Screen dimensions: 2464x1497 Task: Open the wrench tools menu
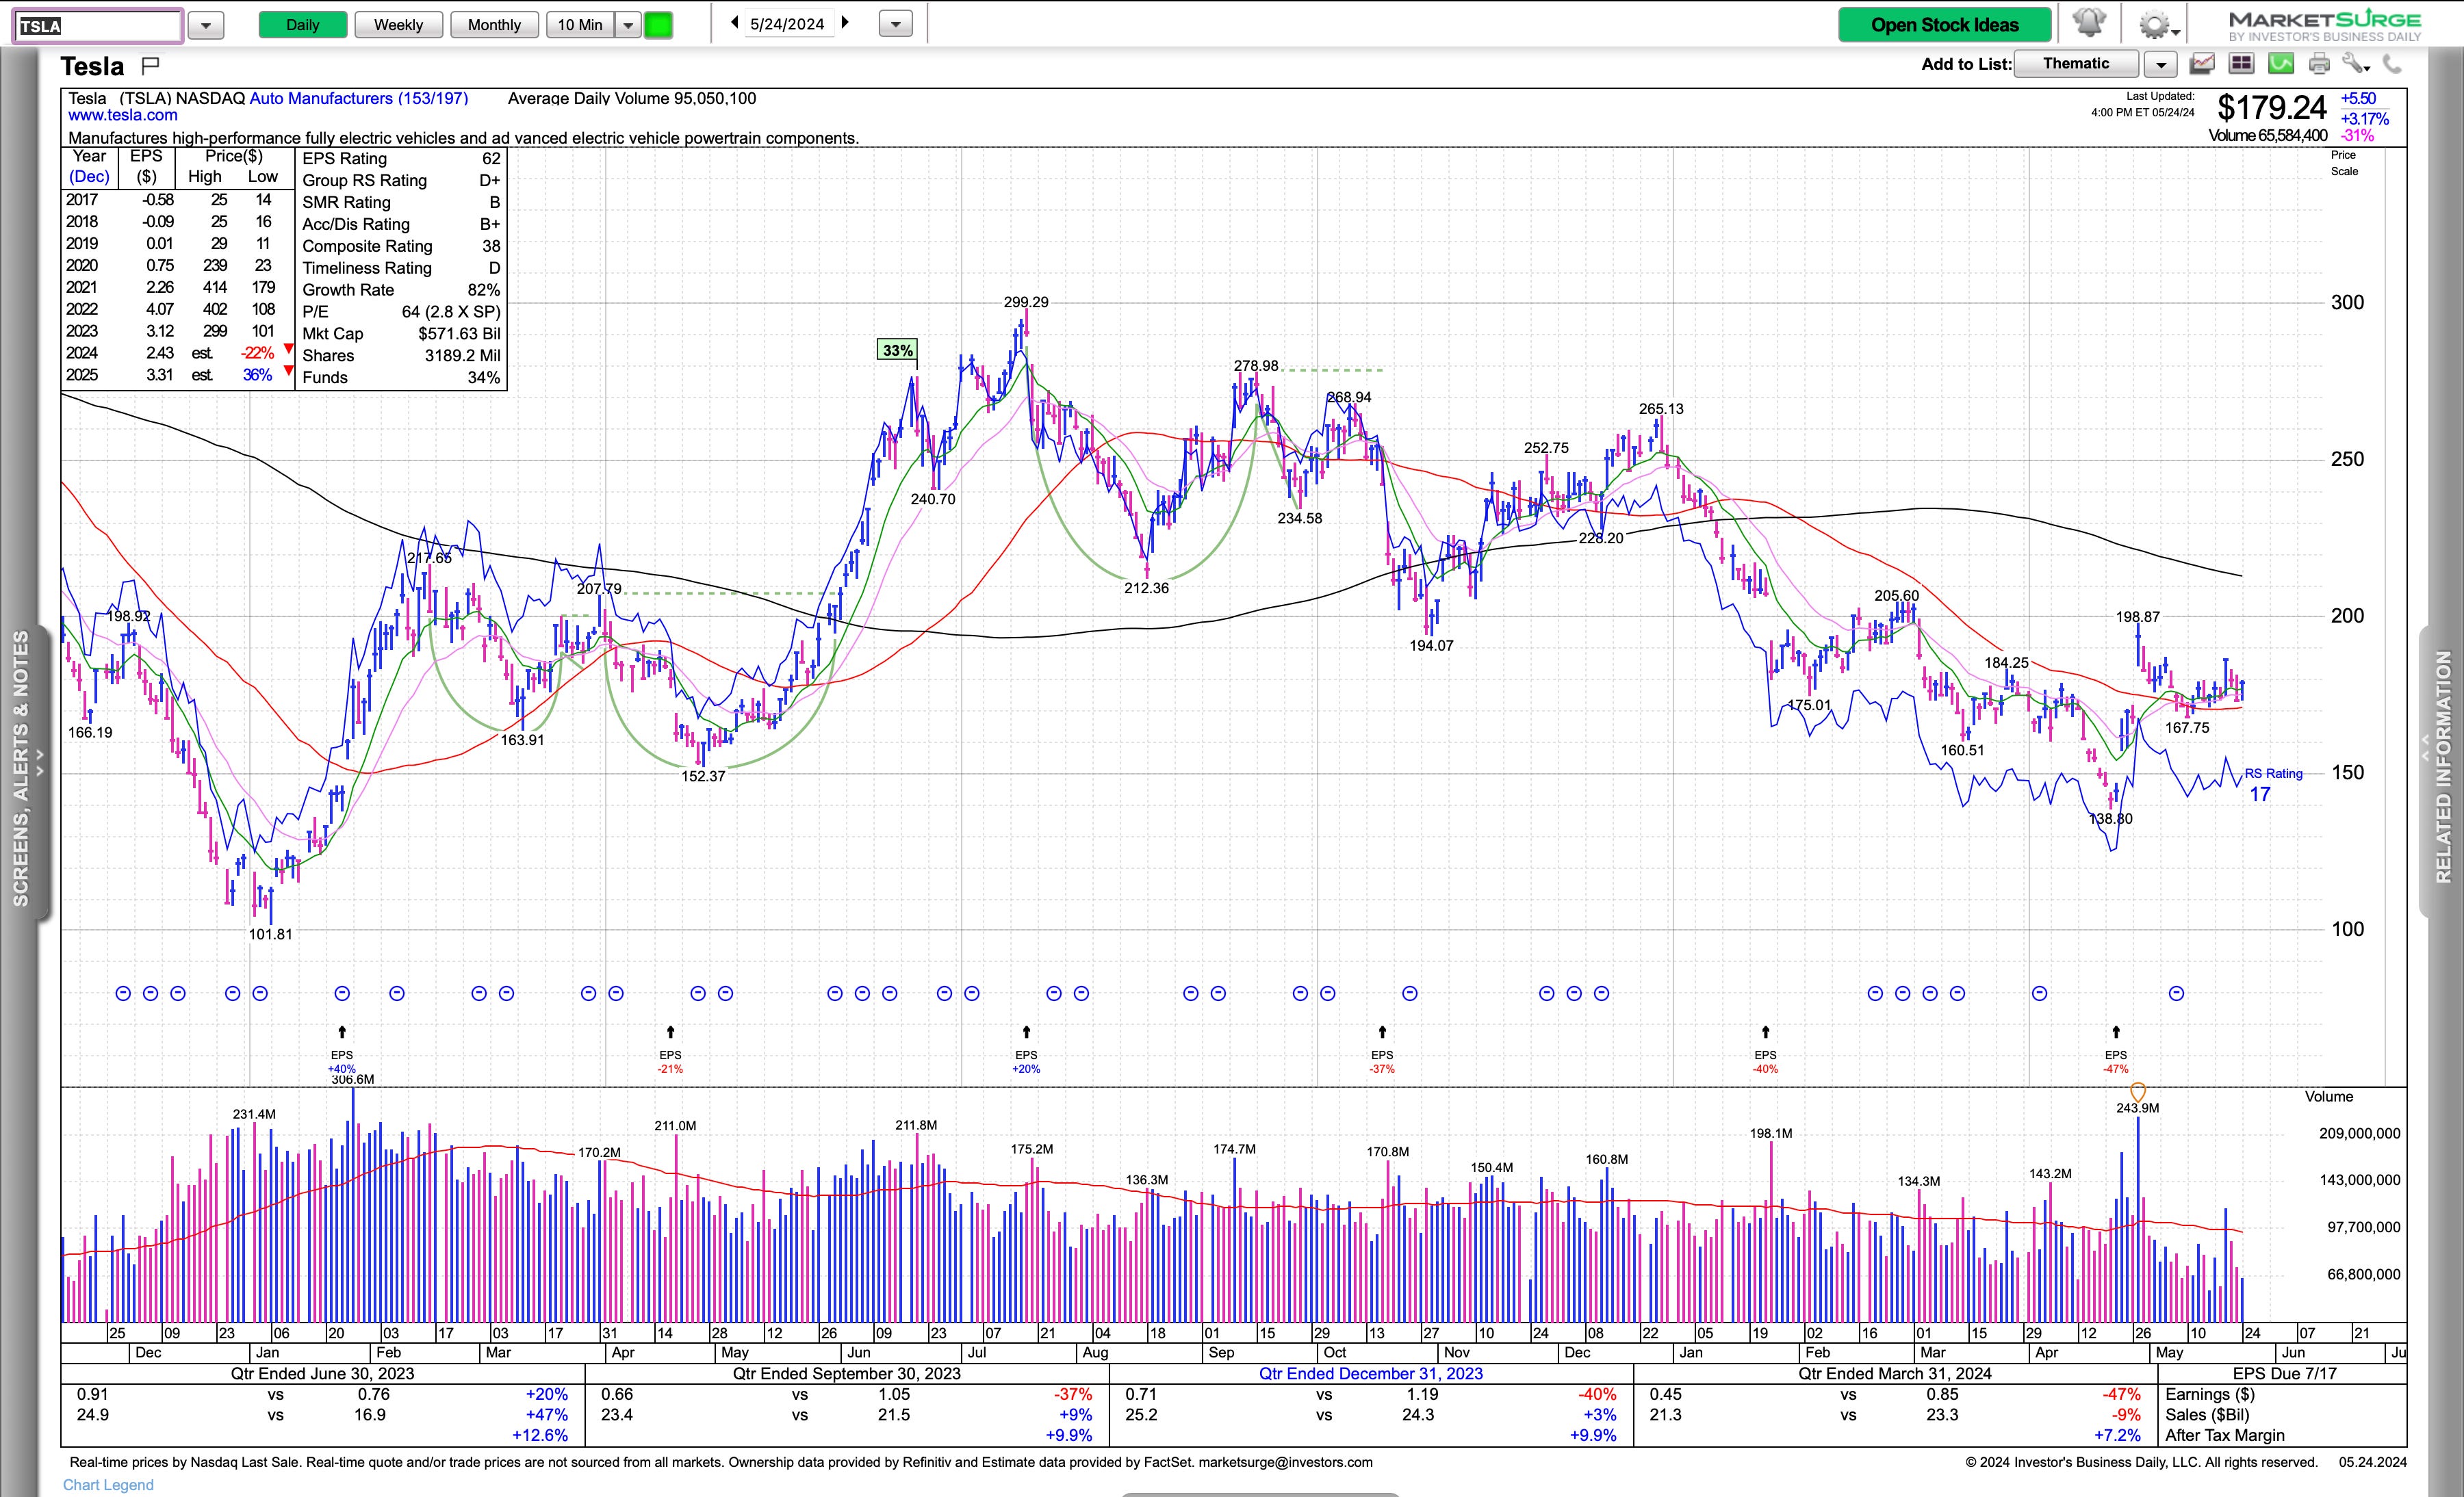2355,64
